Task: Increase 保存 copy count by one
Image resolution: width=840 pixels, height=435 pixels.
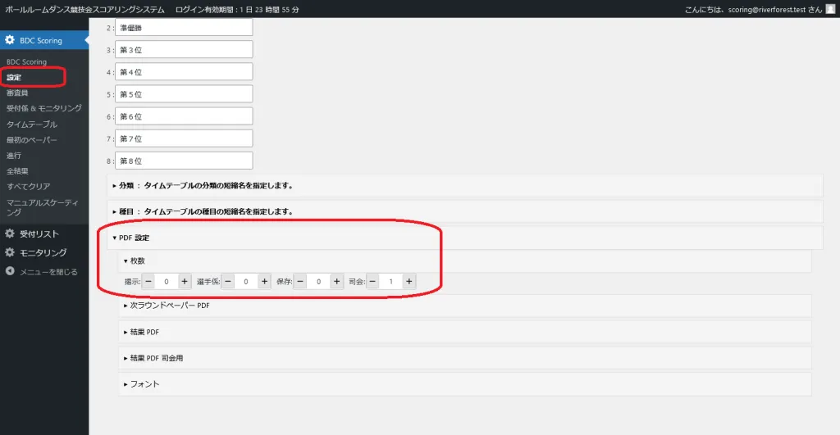Action: click(x=336, y=281)
